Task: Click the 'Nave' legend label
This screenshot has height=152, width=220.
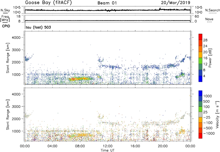Action: coord(209,19)
